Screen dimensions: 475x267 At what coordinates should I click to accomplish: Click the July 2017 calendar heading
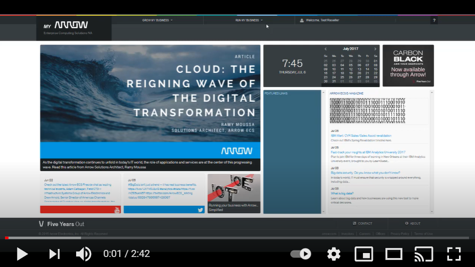[350, 49]
